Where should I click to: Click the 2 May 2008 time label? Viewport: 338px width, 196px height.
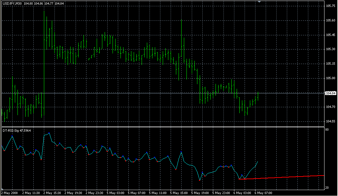(x=10, y=193)
